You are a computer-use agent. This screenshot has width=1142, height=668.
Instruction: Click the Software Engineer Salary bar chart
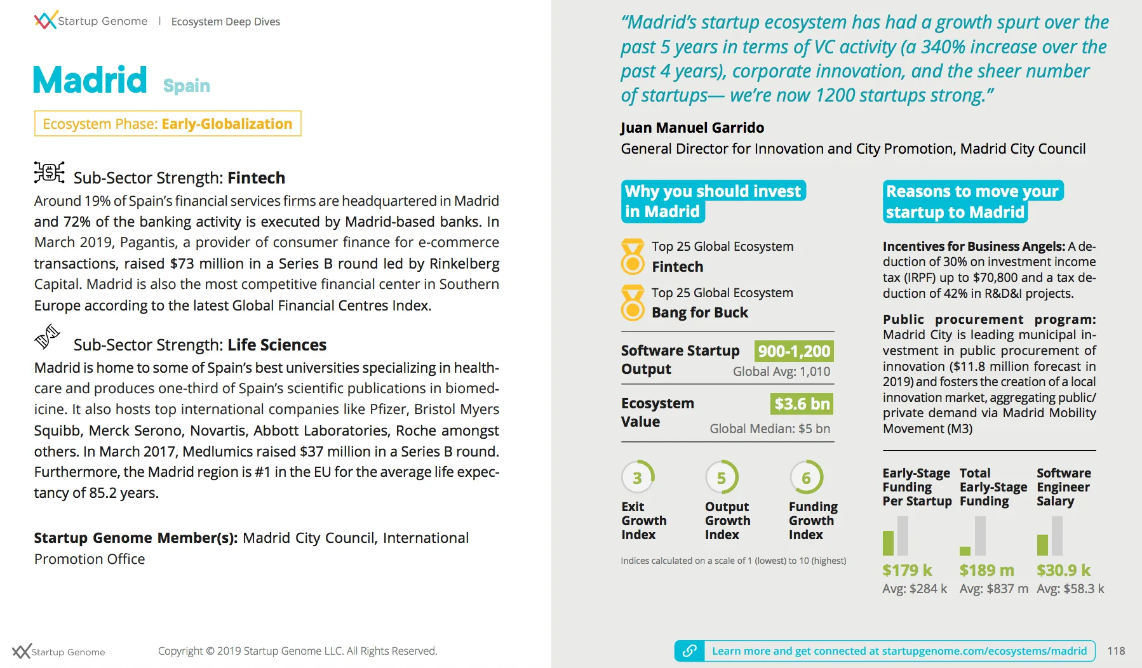[1049, 536]
